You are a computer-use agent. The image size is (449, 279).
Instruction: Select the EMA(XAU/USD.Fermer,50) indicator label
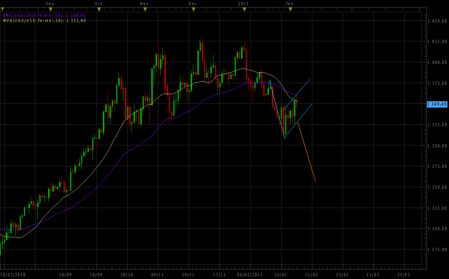(44, 15)
